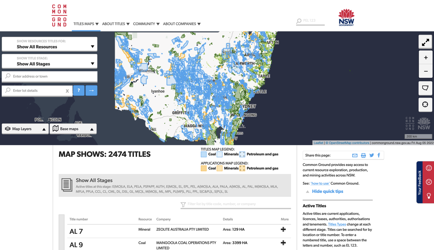Open the Show All Resources dropdown
434x250 pixels.
(49, 44)
